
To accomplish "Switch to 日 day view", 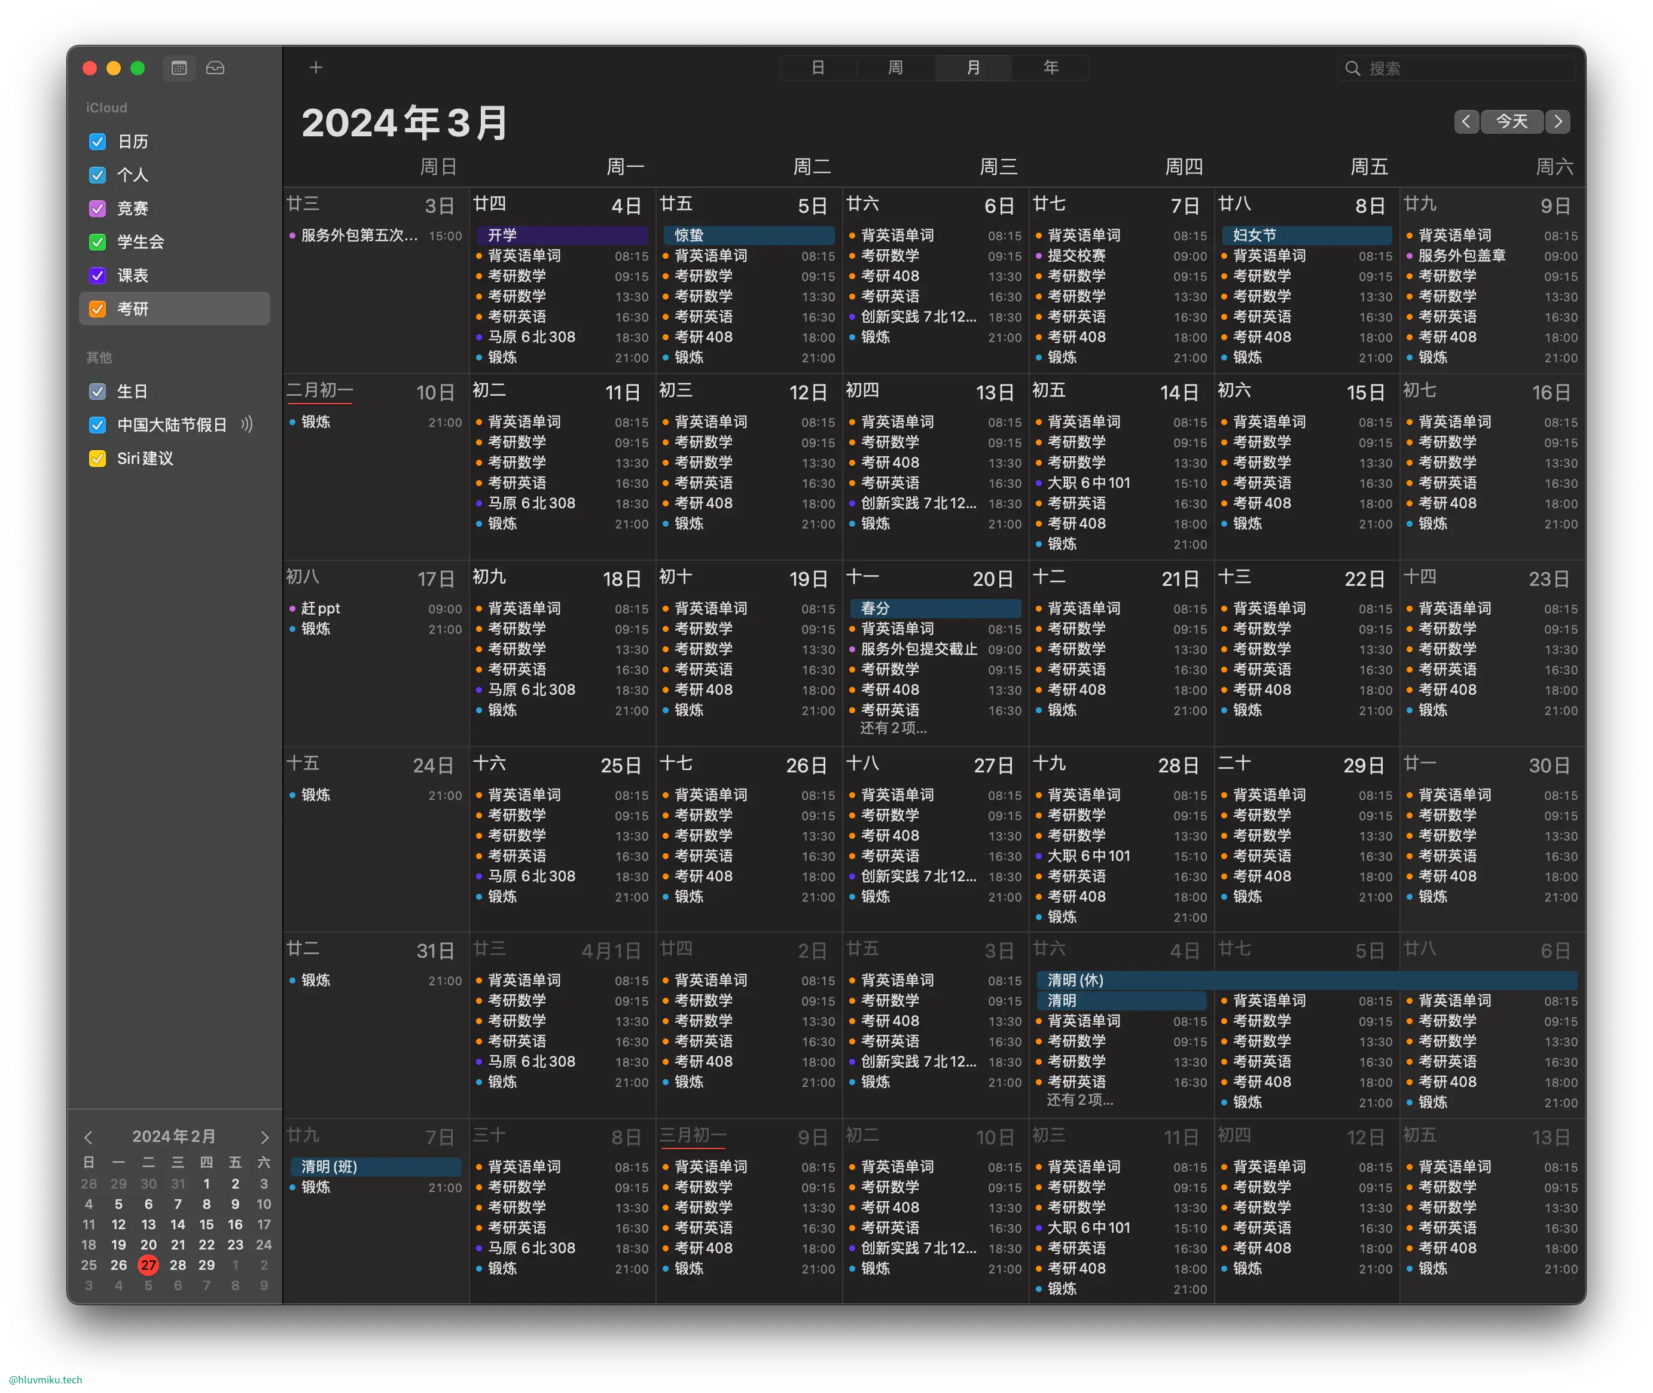I will pos(818,68).
